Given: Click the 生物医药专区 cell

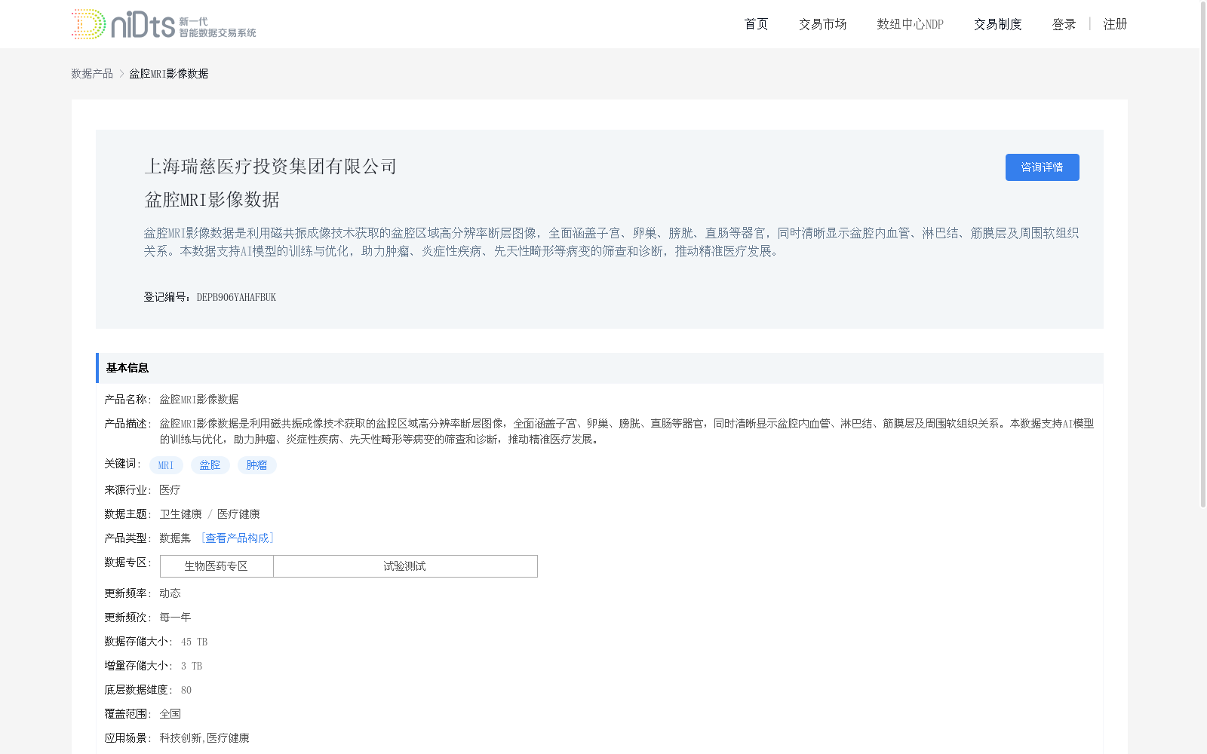Looking at the screenshot, I should point(217,566).
